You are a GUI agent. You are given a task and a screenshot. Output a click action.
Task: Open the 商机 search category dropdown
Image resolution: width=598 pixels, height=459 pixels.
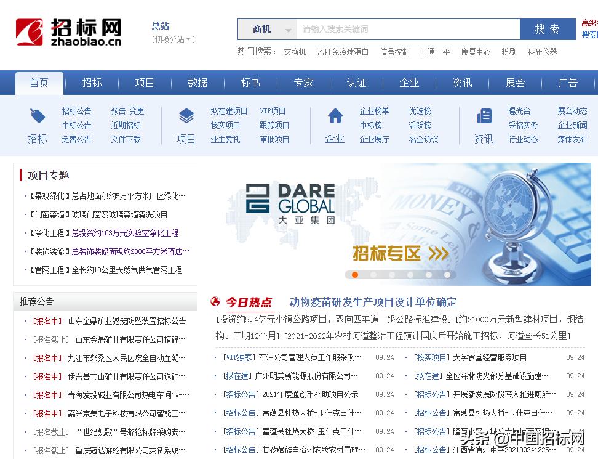point(267,29)
